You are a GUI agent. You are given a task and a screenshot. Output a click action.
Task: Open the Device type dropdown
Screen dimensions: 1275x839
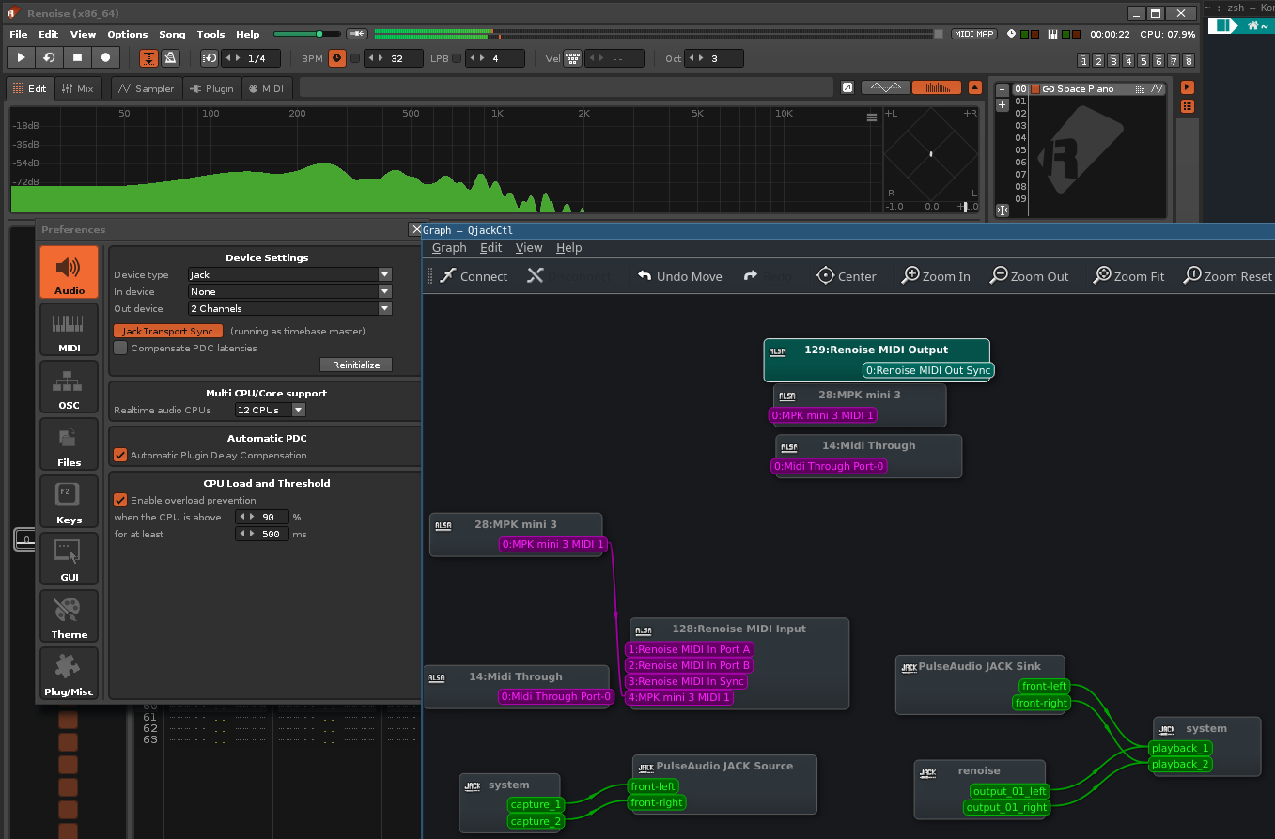289,274
